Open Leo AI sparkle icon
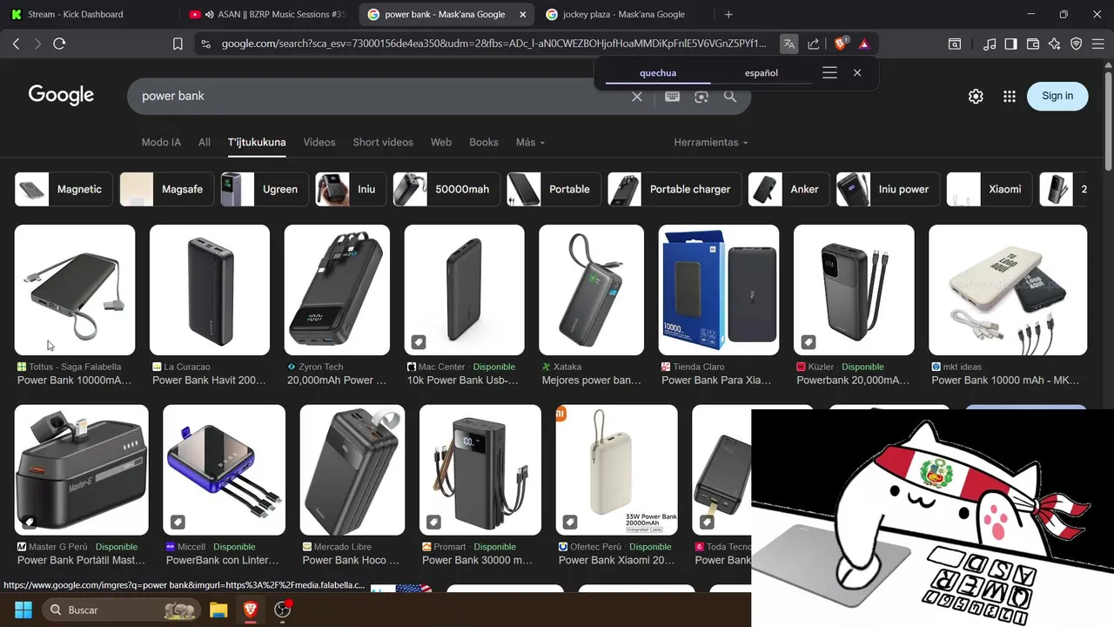Viewport: 1114px width, 627px height. (1055, 44)
